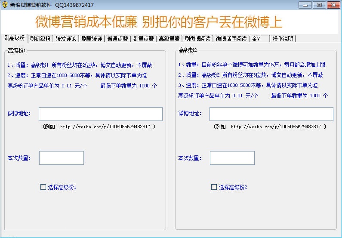Viewport: 342px width, 238px height.
Task: Click the example URL text under 高级粉2 address
Action: pos(270,127)
